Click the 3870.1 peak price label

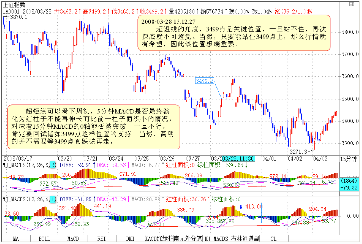click(18, 17)
